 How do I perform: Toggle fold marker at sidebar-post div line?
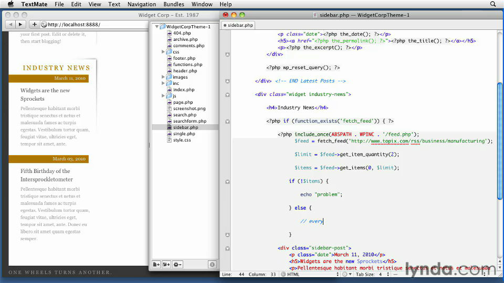tap(227, 248)
